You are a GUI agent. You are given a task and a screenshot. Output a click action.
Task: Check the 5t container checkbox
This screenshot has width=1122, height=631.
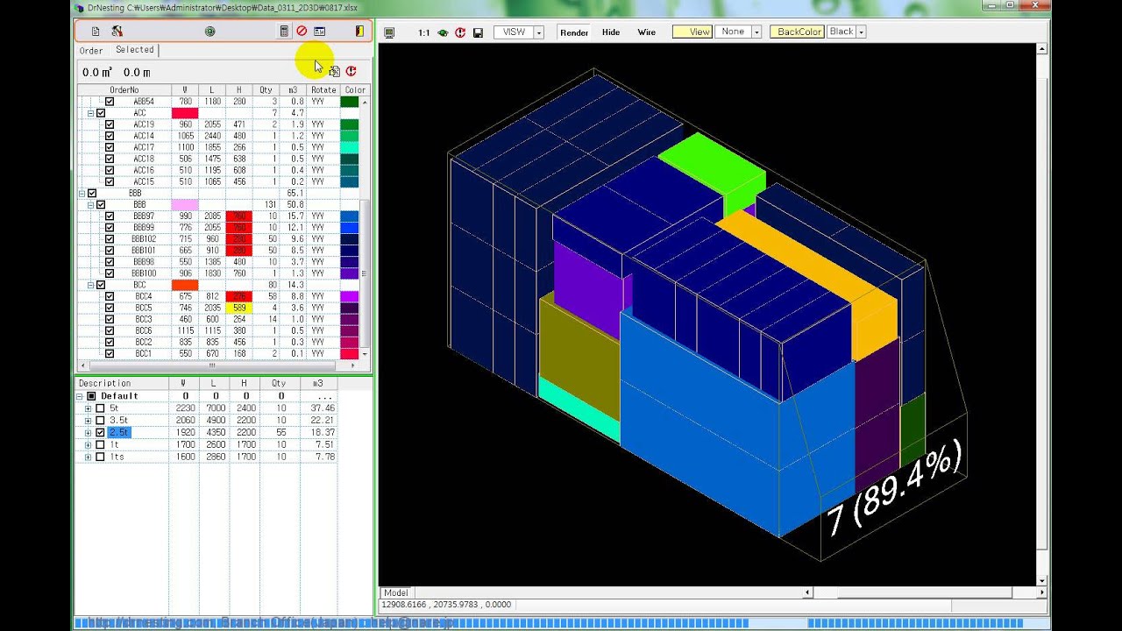[x=100, y=408]
